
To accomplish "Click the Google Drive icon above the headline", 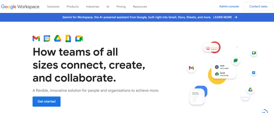I will coord(58,38).
